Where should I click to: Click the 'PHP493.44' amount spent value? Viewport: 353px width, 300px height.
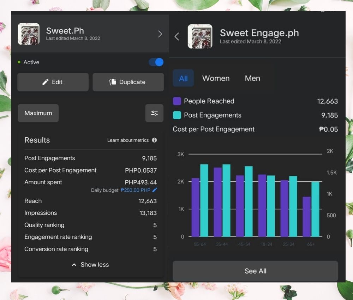click(141, 182)
